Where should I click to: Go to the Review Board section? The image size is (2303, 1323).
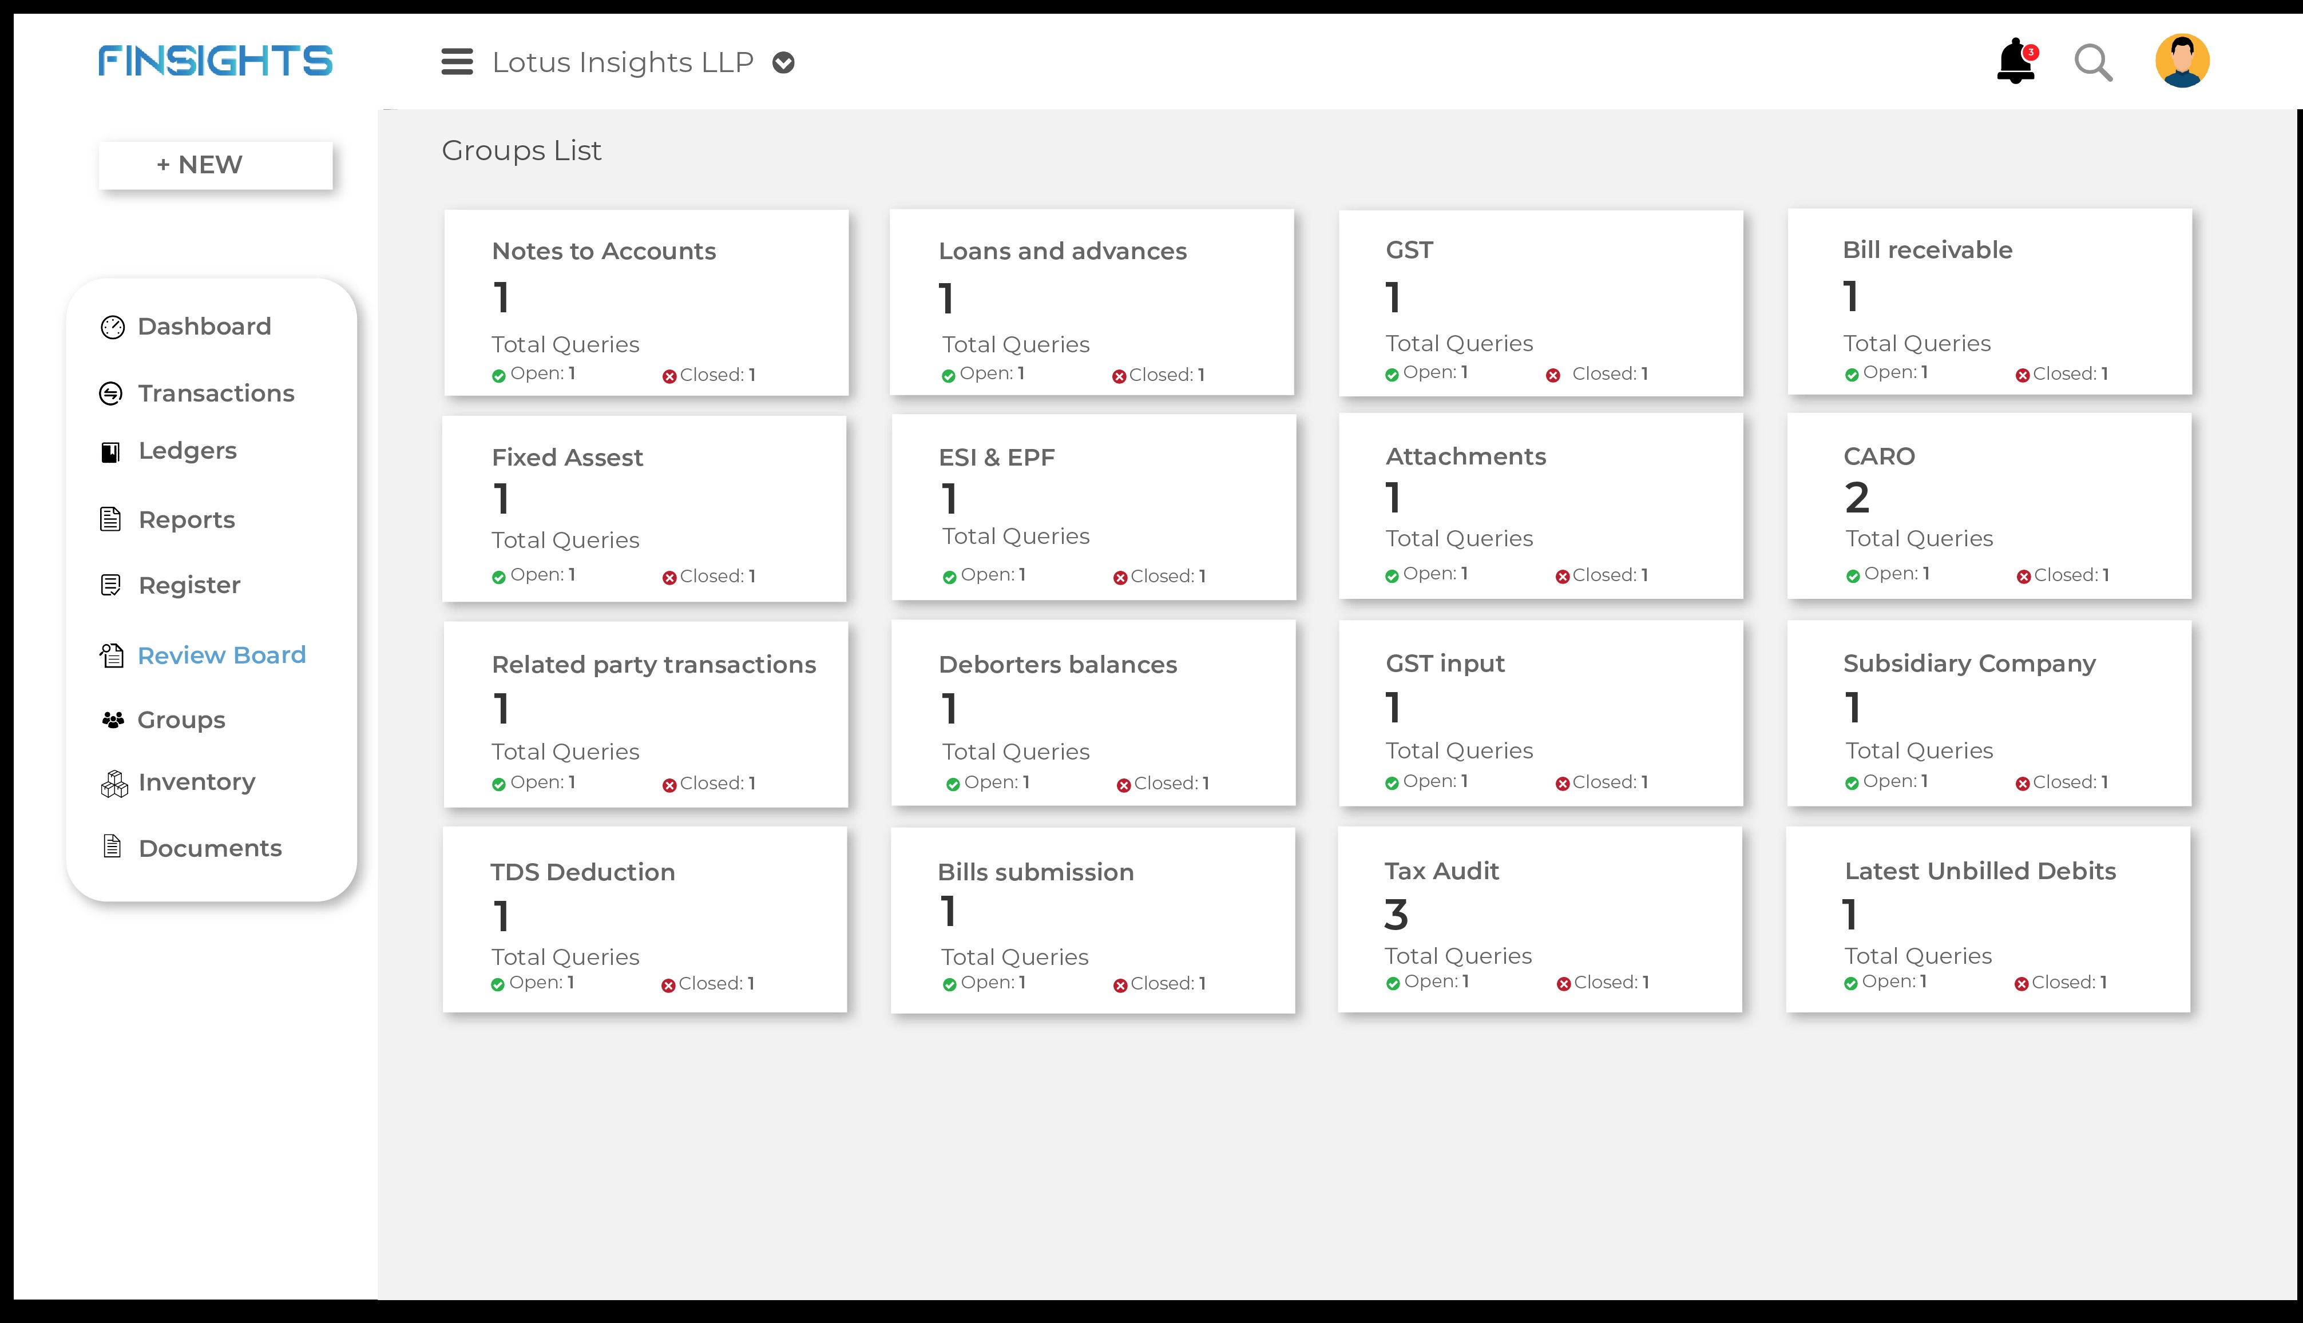(221, 655)
